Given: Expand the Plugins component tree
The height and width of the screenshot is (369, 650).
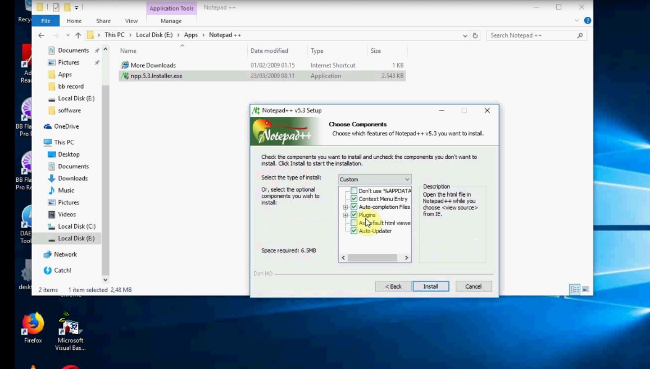Looking at the screenshot, I should pyautogui.click(x=346, y=215).
